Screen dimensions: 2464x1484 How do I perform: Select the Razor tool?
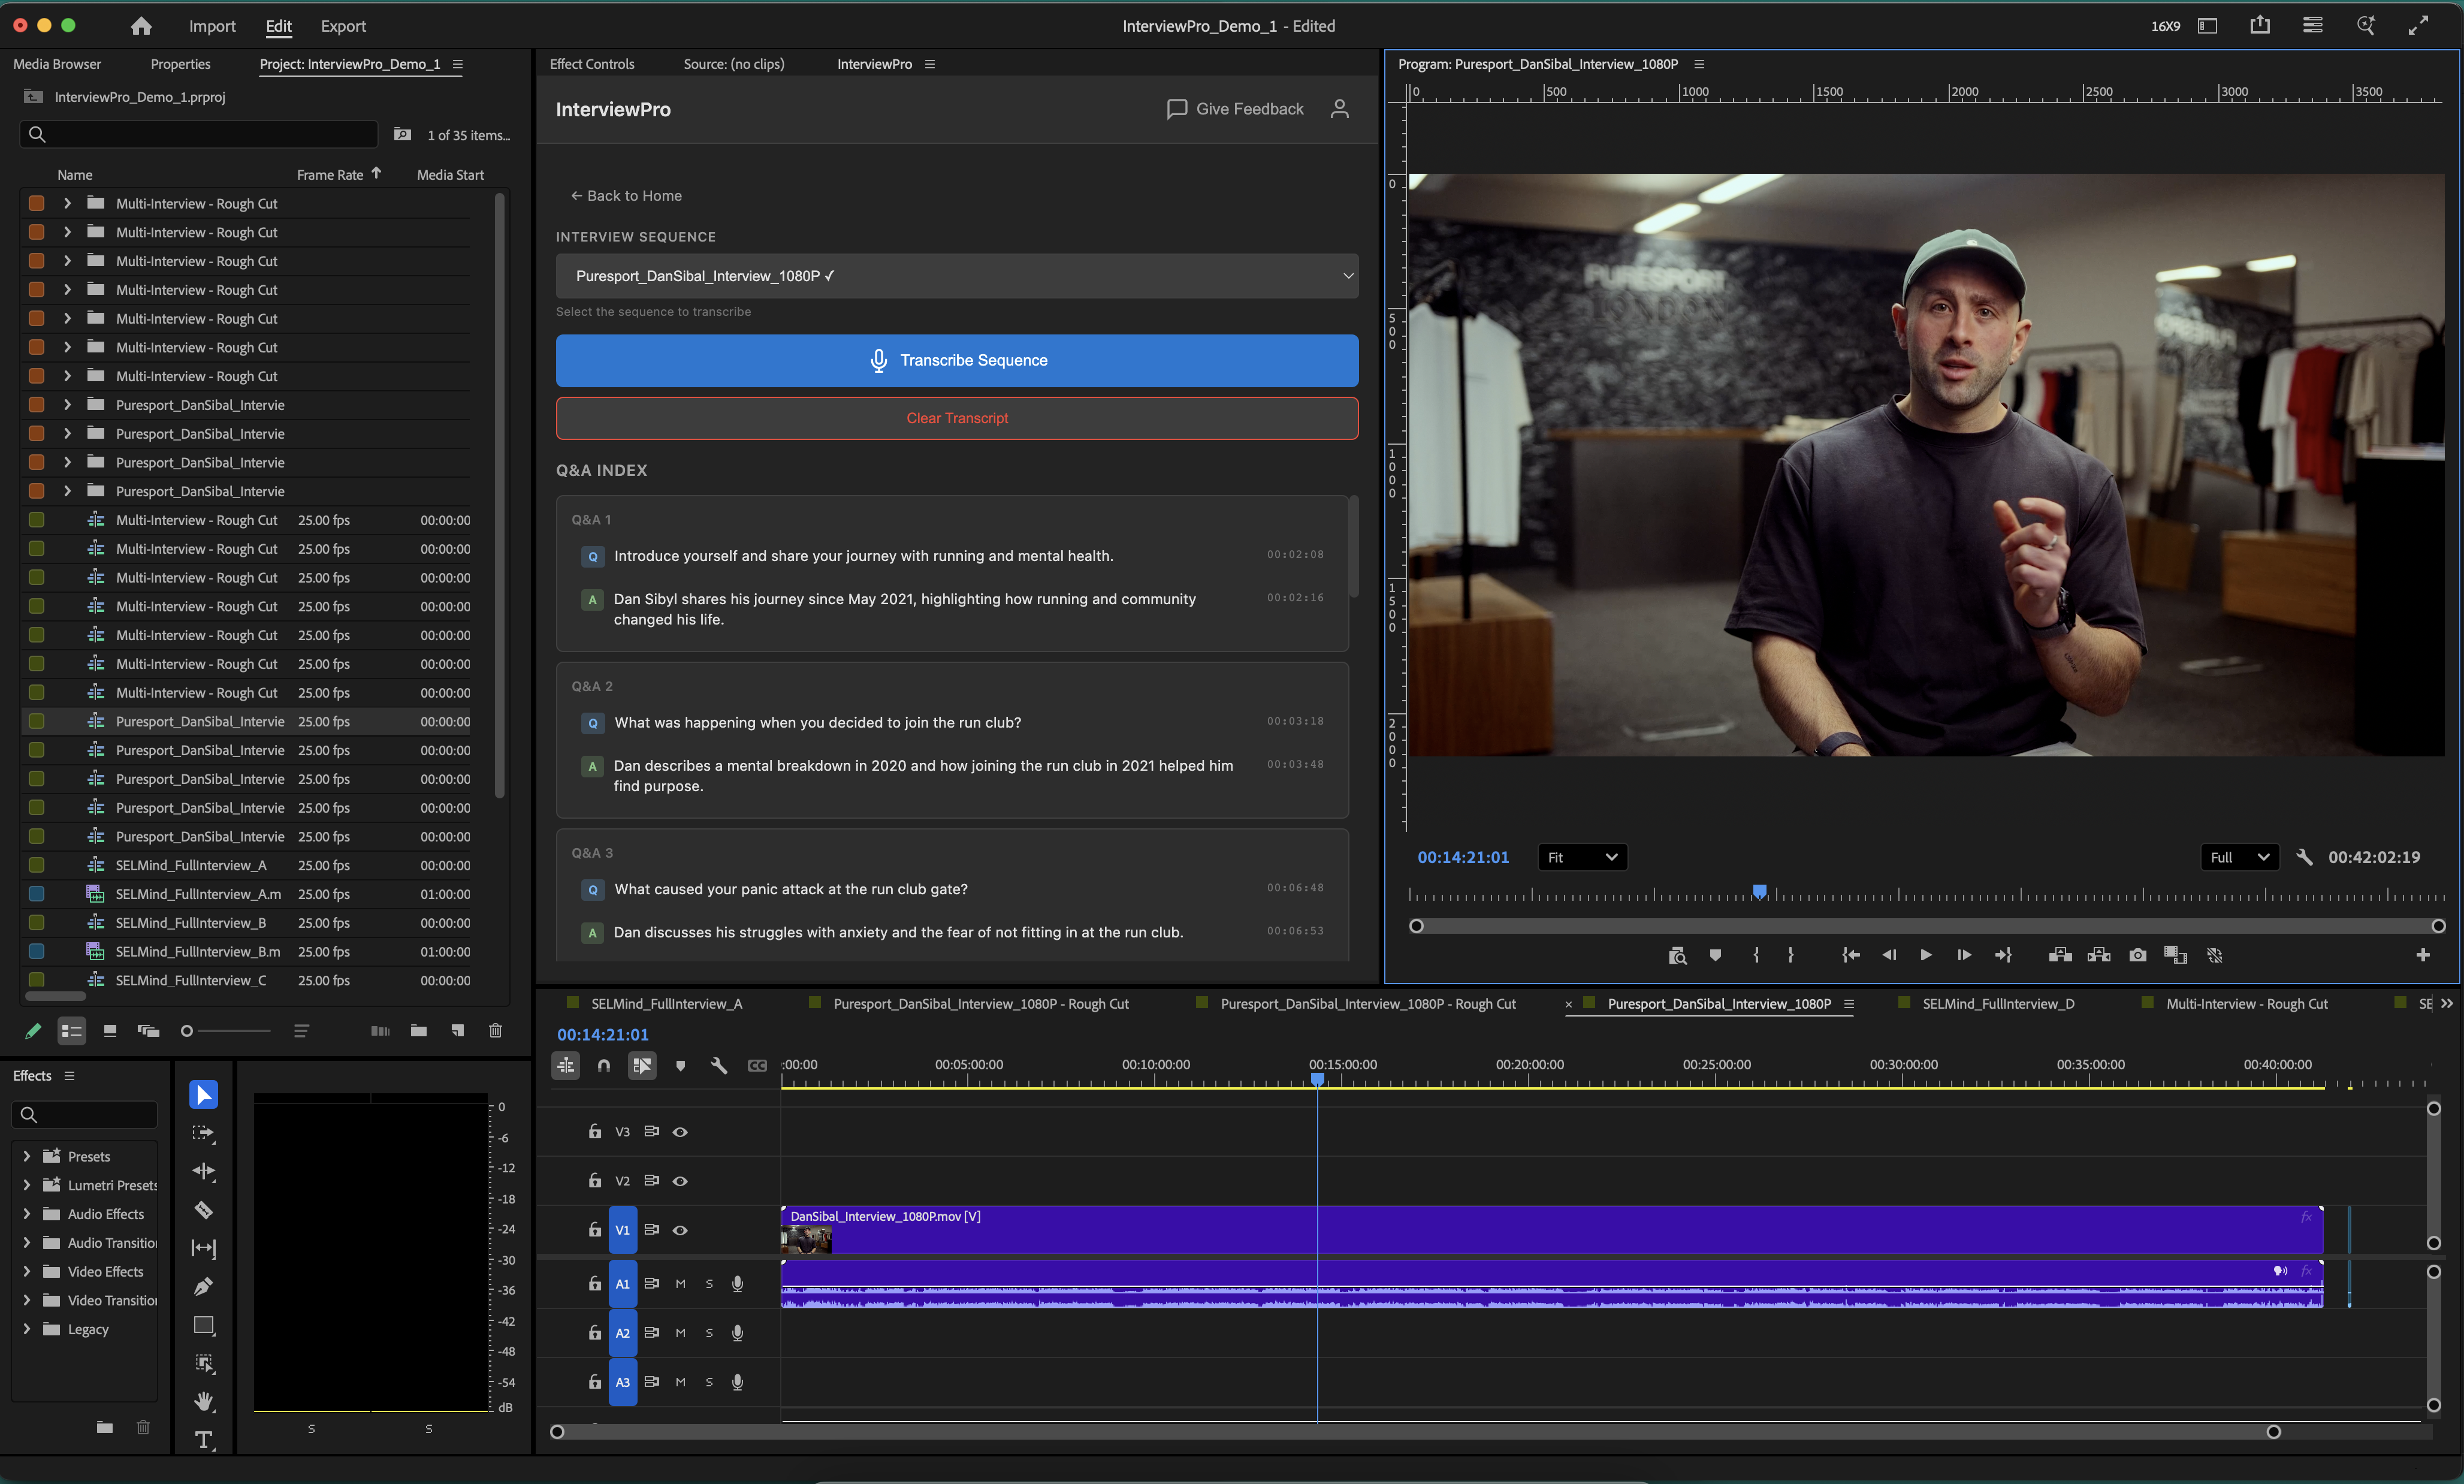(204, 1210)
